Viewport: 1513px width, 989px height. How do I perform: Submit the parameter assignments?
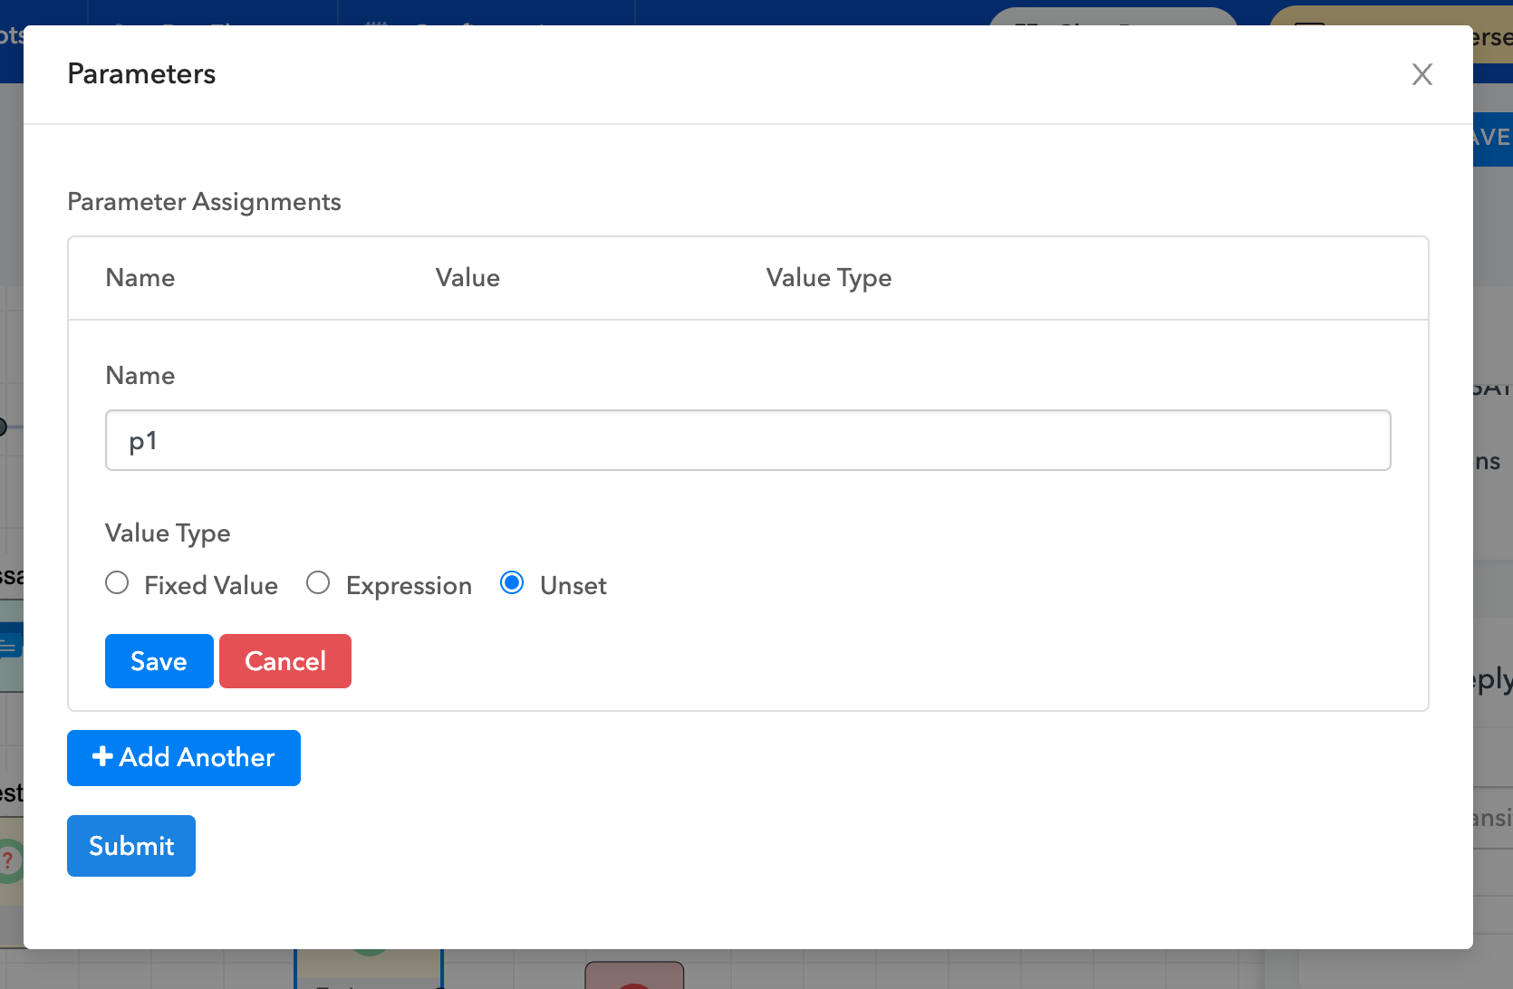point(131,846)
